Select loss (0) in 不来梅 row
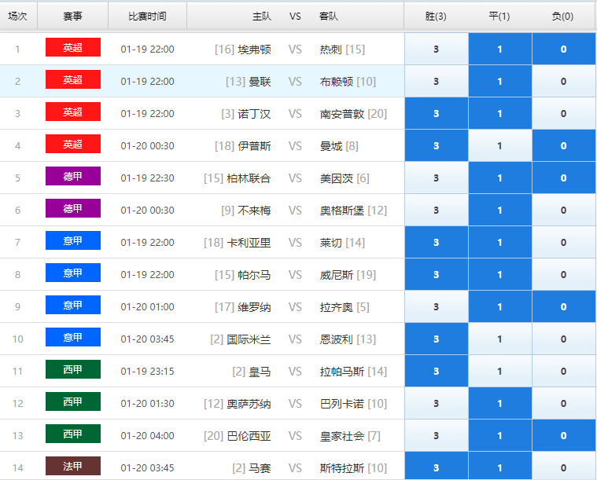Viewport: 597px width, 480px height. coord(564,210)
